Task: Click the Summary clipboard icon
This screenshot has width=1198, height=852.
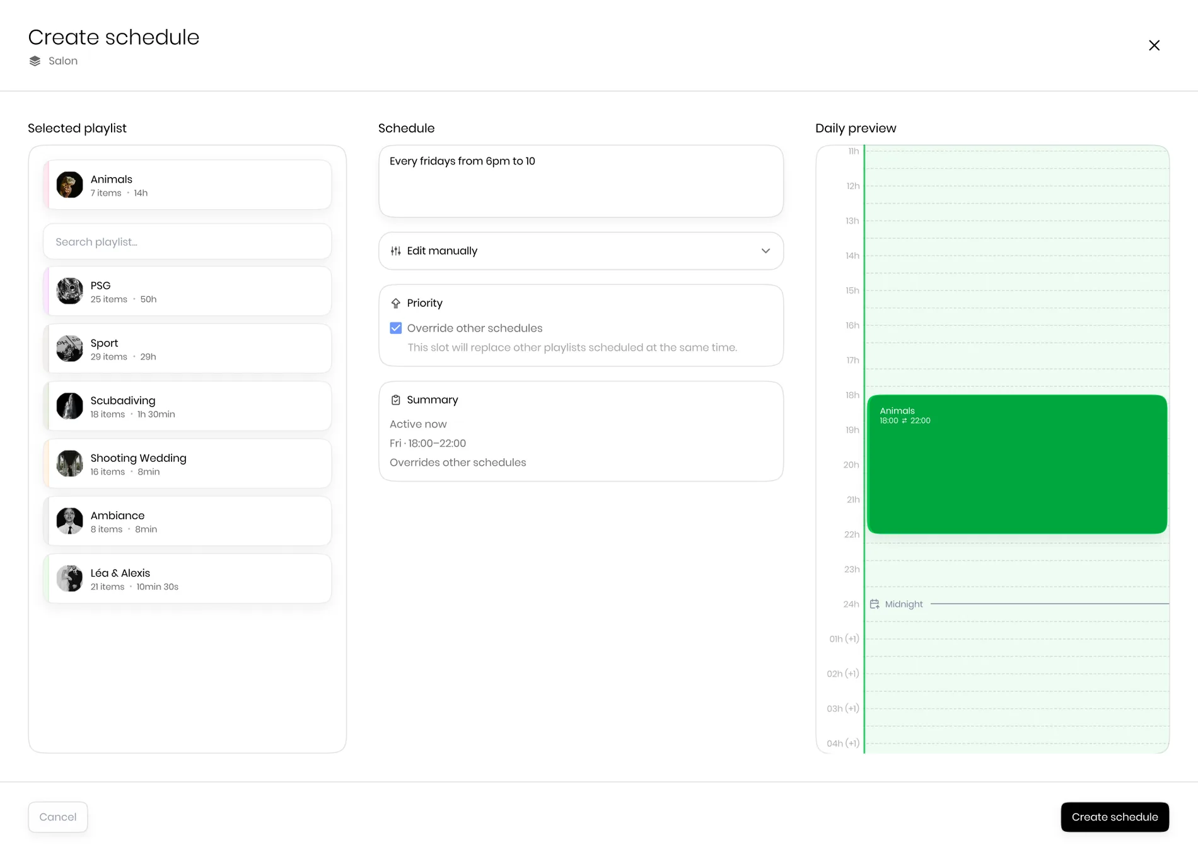Action: pos(395,400)
